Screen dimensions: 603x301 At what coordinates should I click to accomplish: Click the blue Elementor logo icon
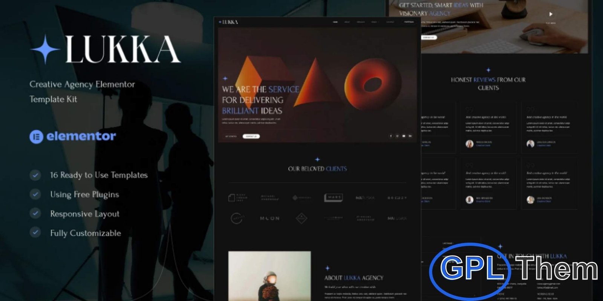point(36,137)
